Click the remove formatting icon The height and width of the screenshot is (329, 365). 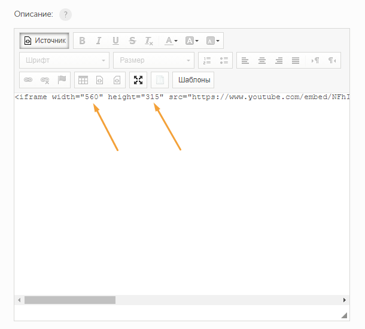coord(149,41)
